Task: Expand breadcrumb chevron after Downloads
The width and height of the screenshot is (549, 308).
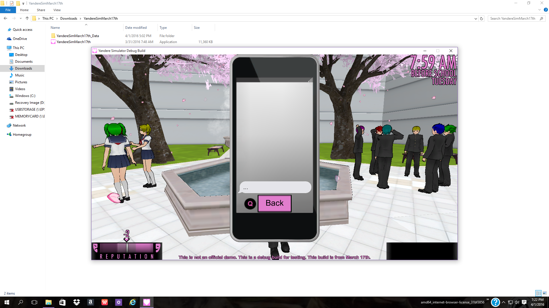Action: point(80,19)
